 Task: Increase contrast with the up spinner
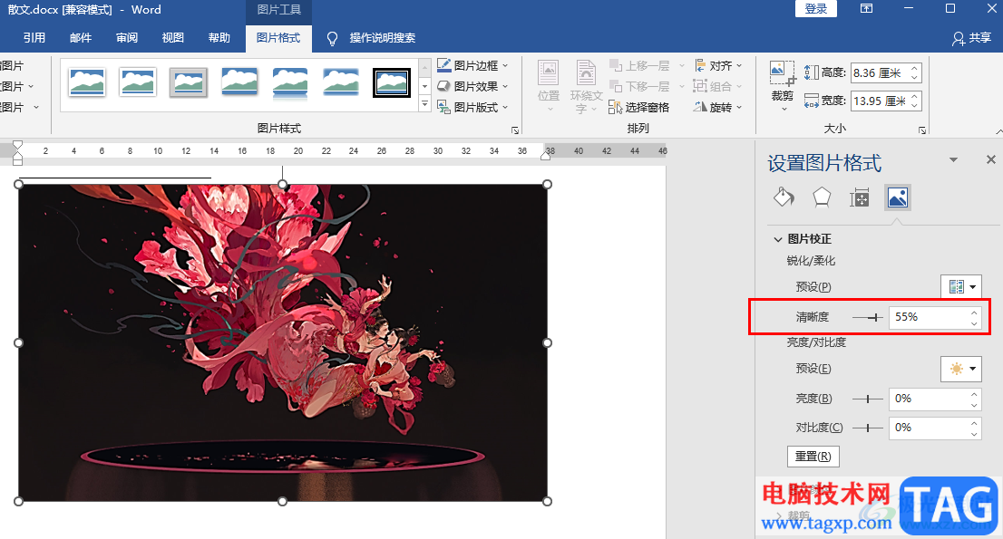pos(974,423)
